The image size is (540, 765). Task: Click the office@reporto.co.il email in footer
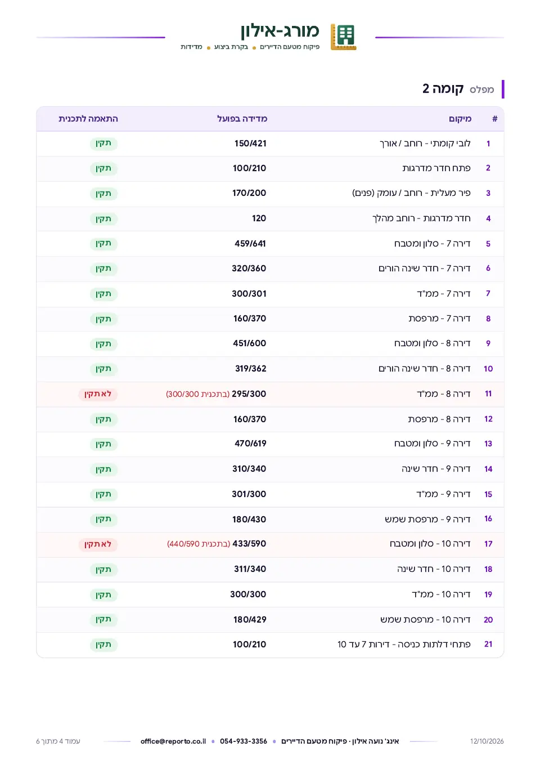[x=173, y=741]
